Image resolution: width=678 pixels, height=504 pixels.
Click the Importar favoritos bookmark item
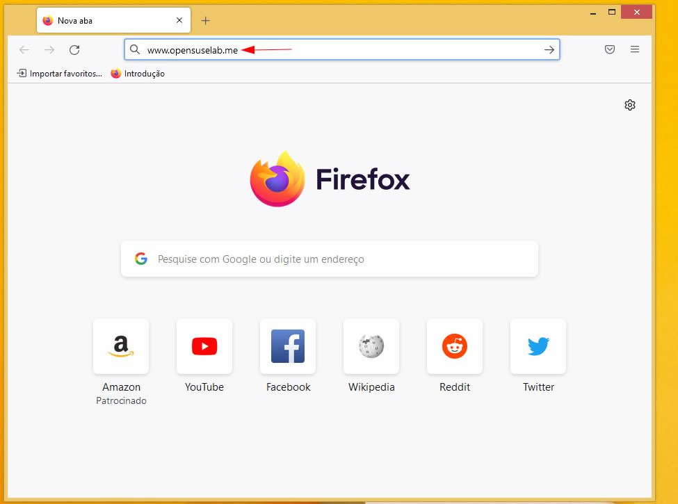pyautogui.click(x=60, y=74)
